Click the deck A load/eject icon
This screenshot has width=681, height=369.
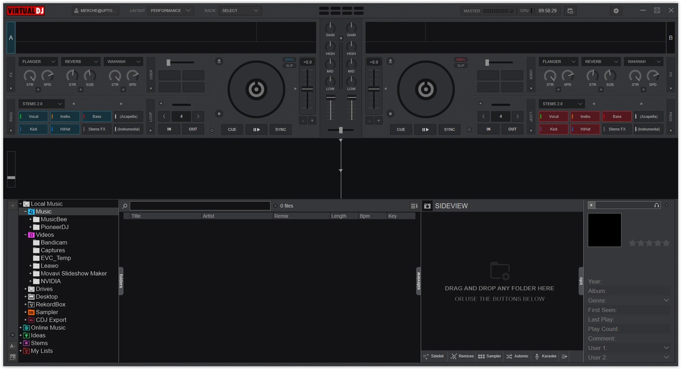click(219, 61)
